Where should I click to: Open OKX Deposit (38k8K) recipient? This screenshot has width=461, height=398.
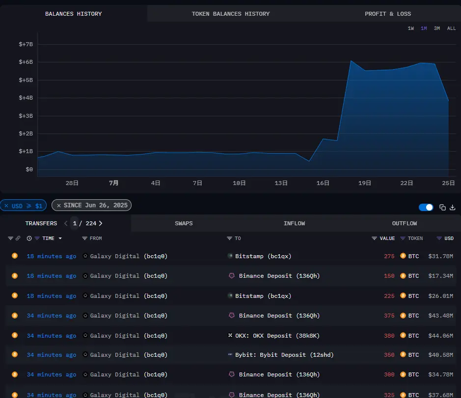tap(277, 336)
